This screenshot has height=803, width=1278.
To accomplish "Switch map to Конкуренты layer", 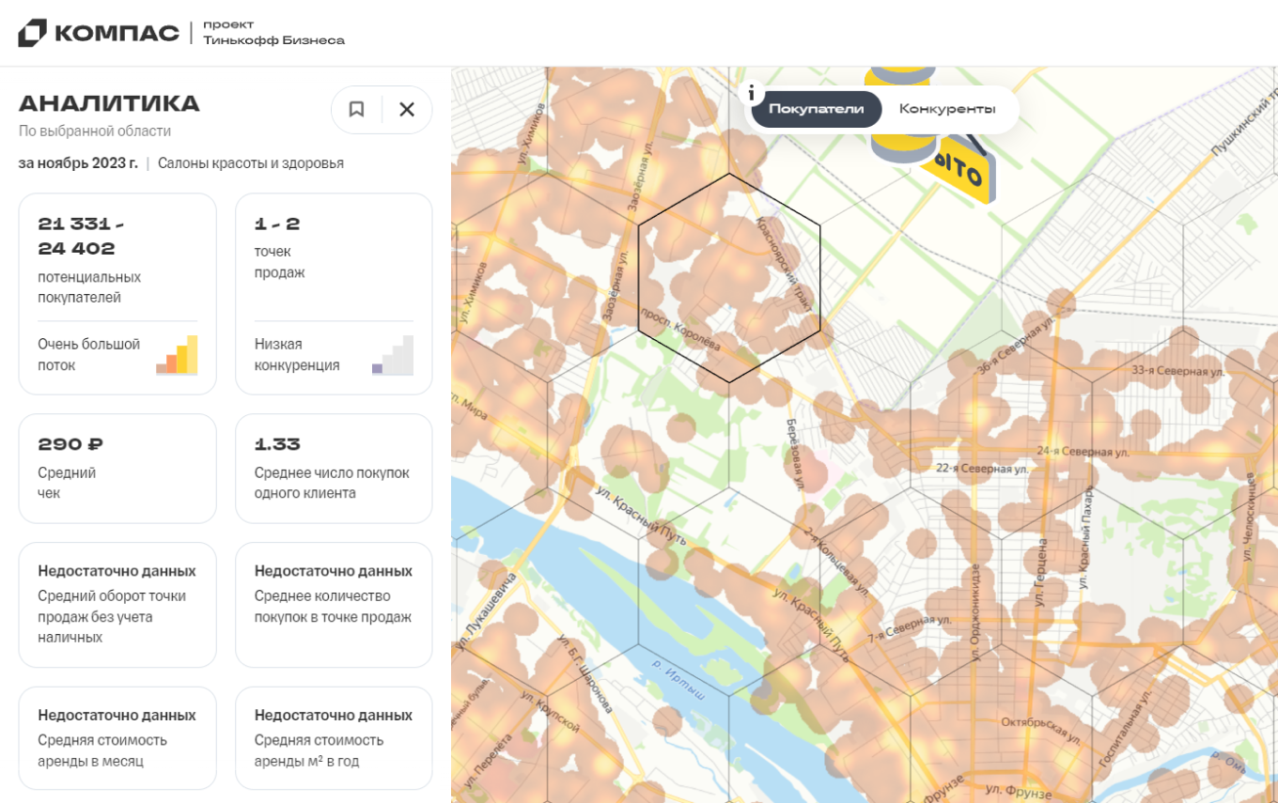I will click(947, 109).
